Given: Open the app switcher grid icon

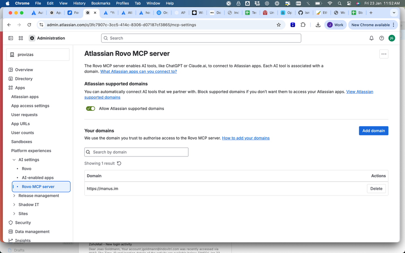Looking at the screenshot, I should (x=21, y=38).
